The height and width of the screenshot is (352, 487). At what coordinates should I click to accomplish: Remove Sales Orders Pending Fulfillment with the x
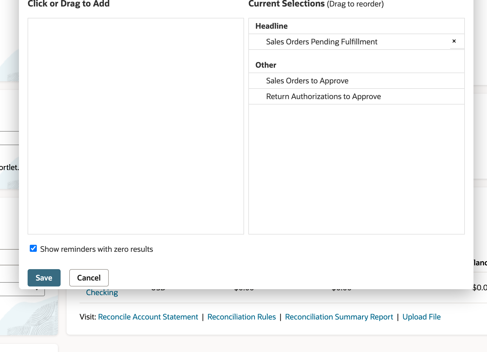[x=454, y=41]
